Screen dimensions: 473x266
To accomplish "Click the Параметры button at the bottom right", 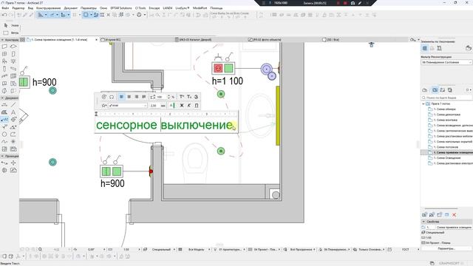I will point(446,248).
